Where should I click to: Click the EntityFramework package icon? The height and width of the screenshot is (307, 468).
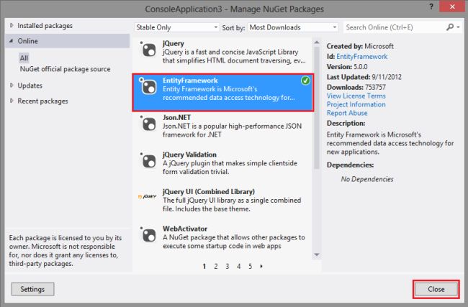tap(148, 87)
